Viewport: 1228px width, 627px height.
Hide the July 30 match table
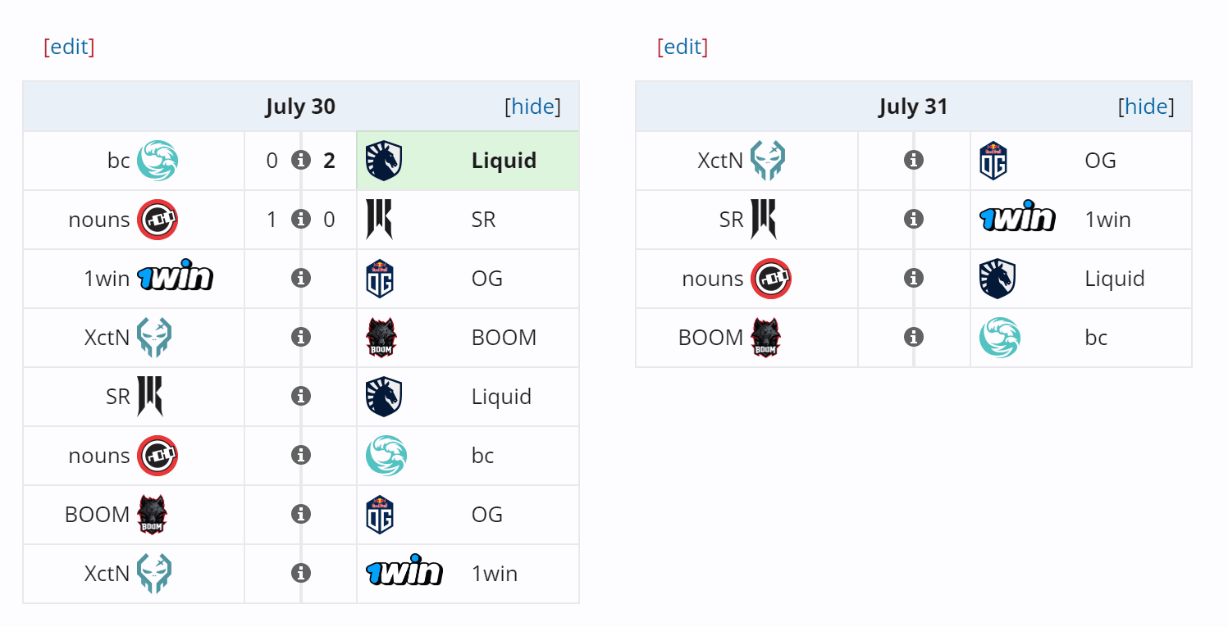534,107
